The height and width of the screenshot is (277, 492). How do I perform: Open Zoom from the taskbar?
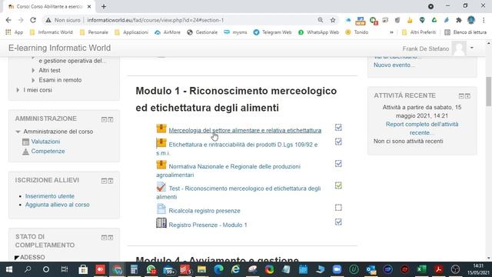point(337,269)
